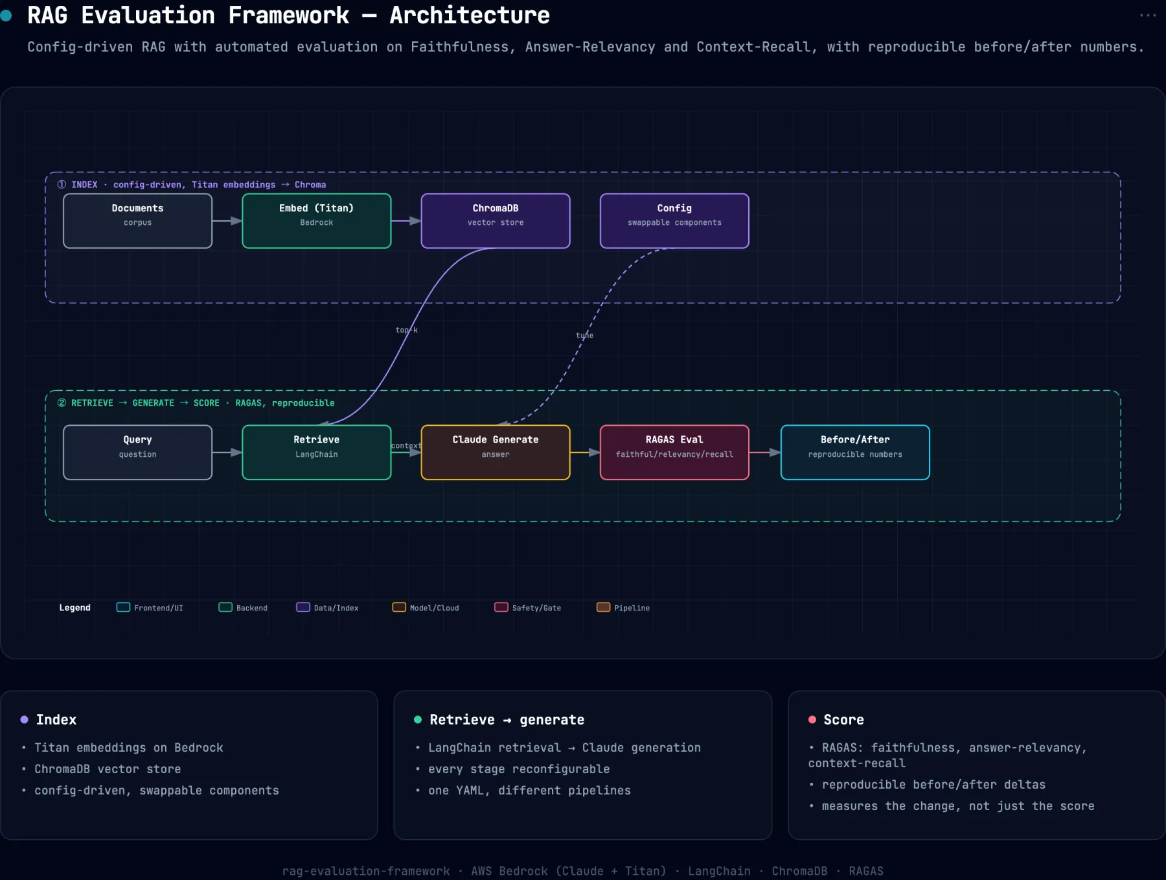Screen dimensions: 1166x880
Task: Click the Legend label
Action: tap(75, 608)
